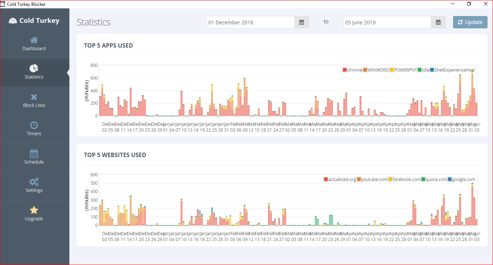Click the Update button
493x265 pixels.
pyautogui.click(x=470, y=22)
